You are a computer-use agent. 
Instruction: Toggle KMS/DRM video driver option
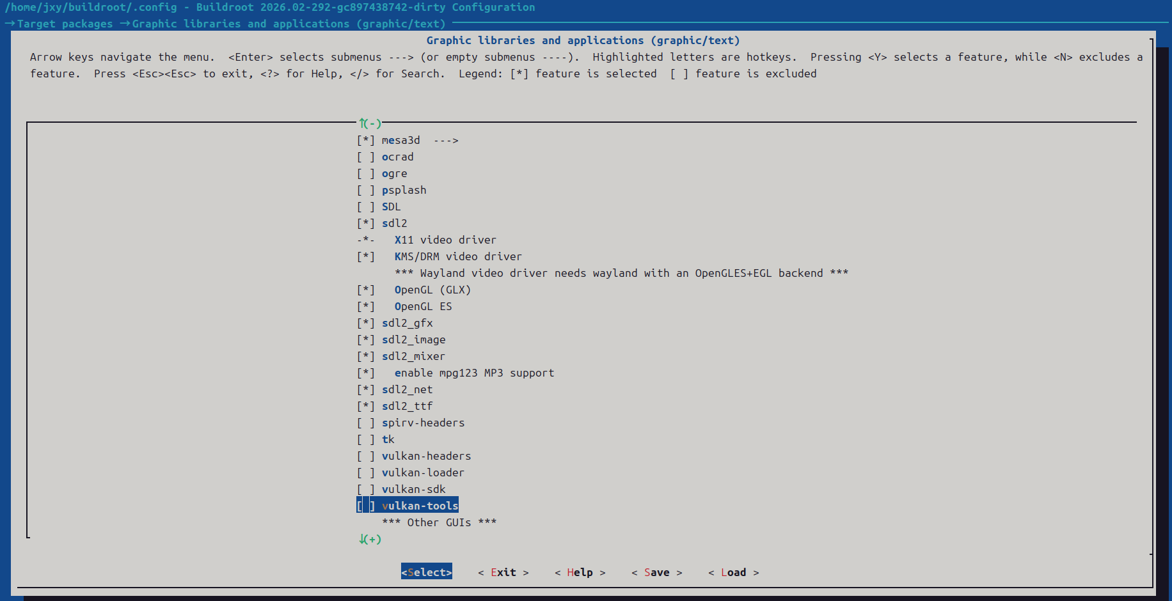click(x=365, y=256)
